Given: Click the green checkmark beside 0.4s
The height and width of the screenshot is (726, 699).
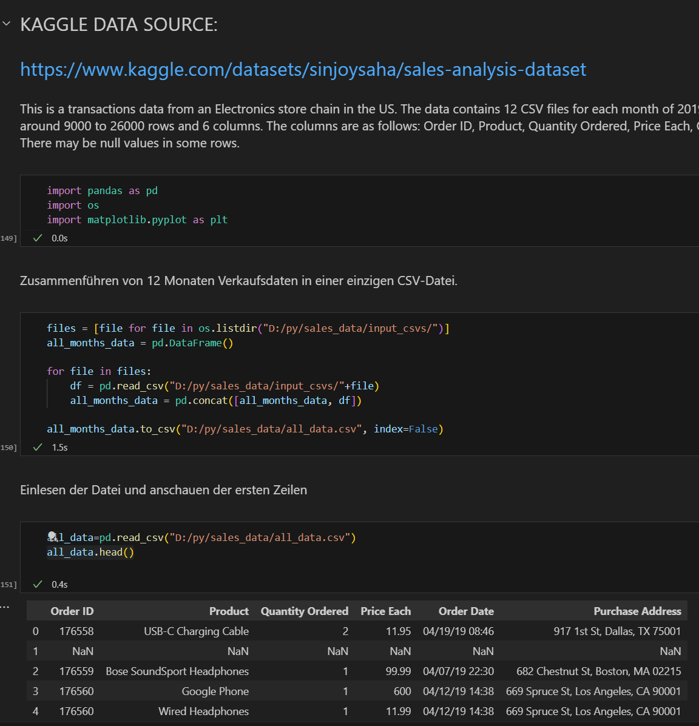Looking at the screenshot, I should pos(38,584).
